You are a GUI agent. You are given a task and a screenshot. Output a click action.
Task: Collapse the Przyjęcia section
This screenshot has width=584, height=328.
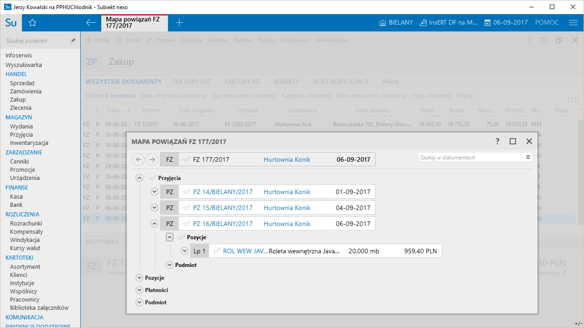click(140, 178)
